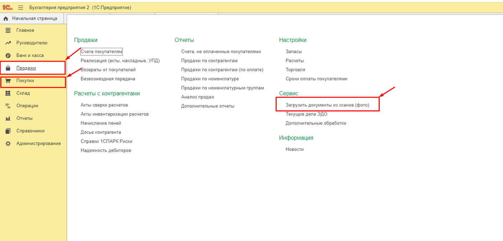Click the Руководителю chart arrow icon
This screenshot has width=503, height=241.
click(8, 43)
